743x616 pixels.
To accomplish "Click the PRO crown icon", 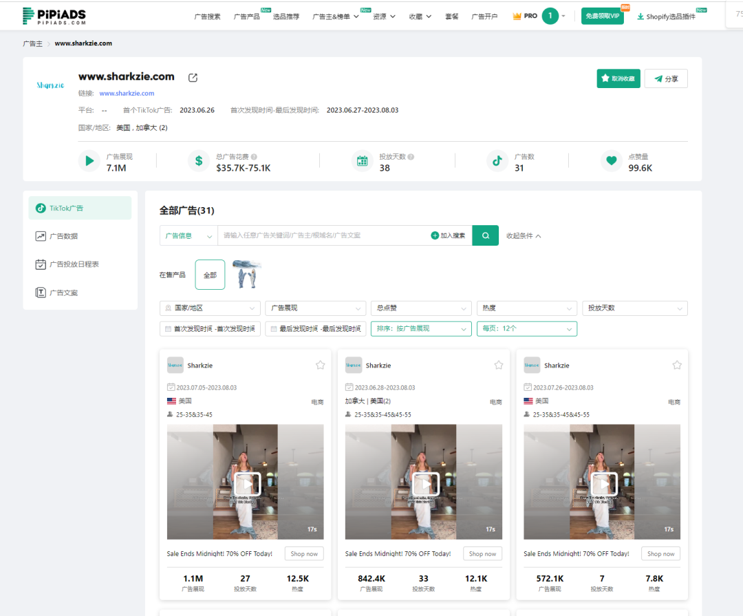I will 517,16.
